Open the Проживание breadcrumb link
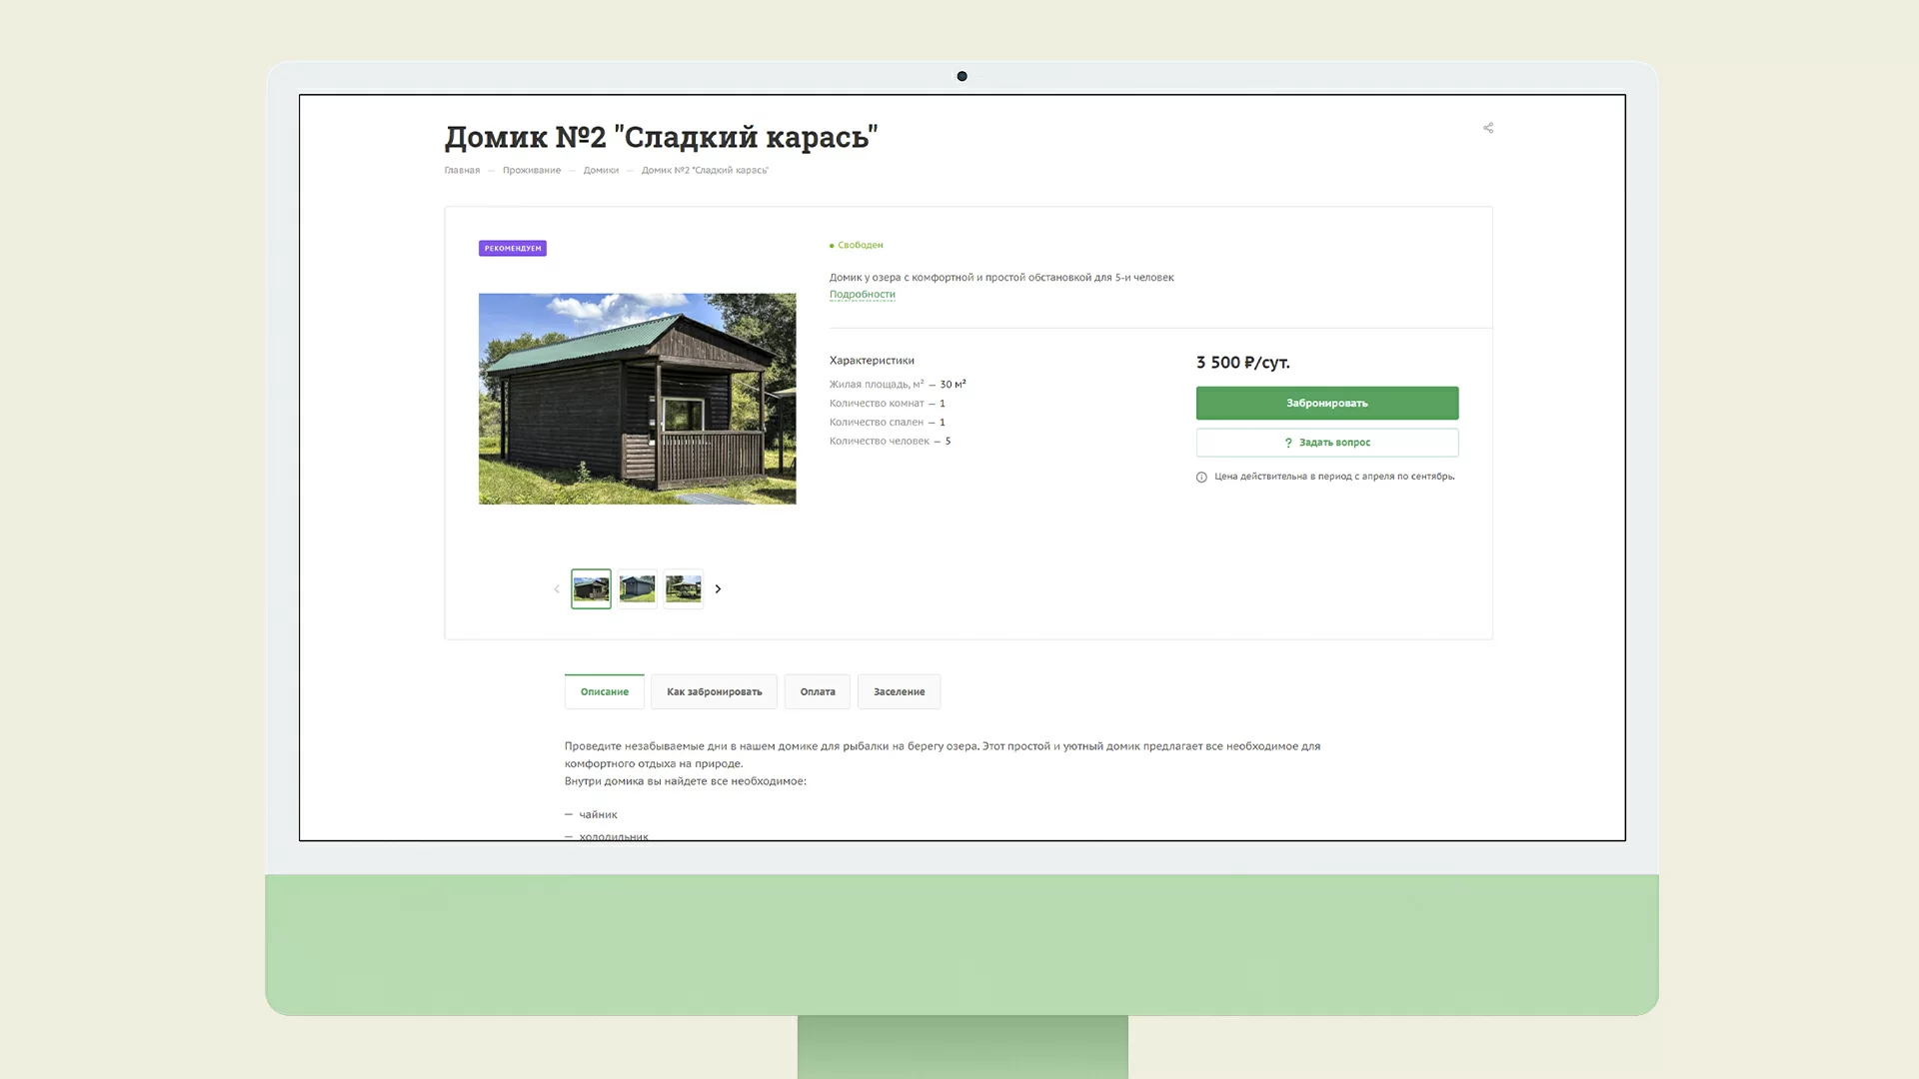 (x=531, y=171)
